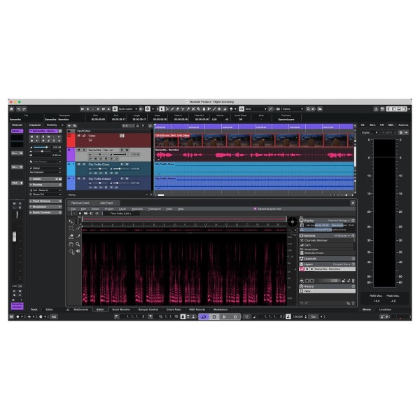Switch to the Visibility tab

[x=52, y=125]
